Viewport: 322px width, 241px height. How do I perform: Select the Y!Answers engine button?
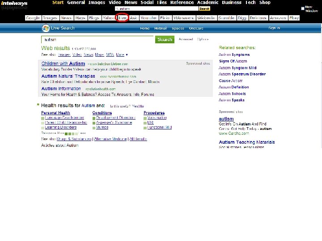point(183,18)
